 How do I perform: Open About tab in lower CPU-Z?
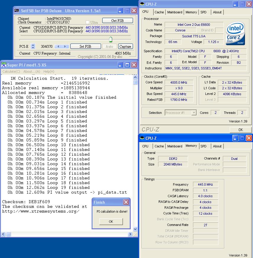point(217,146)
